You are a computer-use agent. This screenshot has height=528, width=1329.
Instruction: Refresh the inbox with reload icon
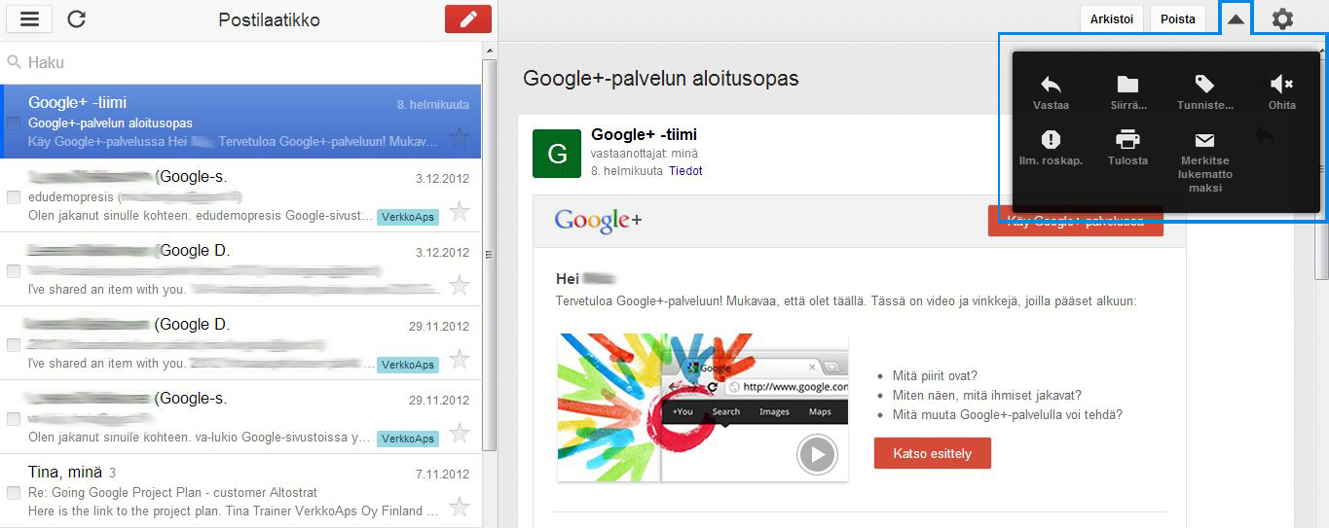[76, 19]
